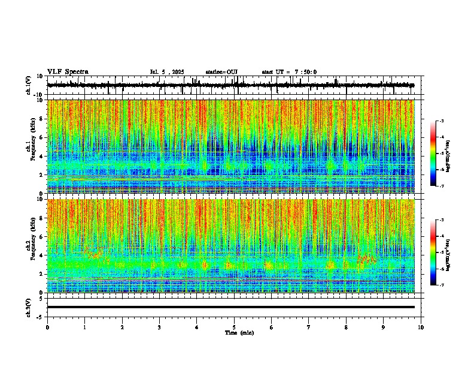Click the ch.2 spectrogram color scale bar
Image resolution: width=474 pixels, height=367 pixels.
(x=433, y=252)
